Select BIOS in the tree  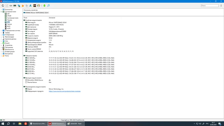coord(9,26)
